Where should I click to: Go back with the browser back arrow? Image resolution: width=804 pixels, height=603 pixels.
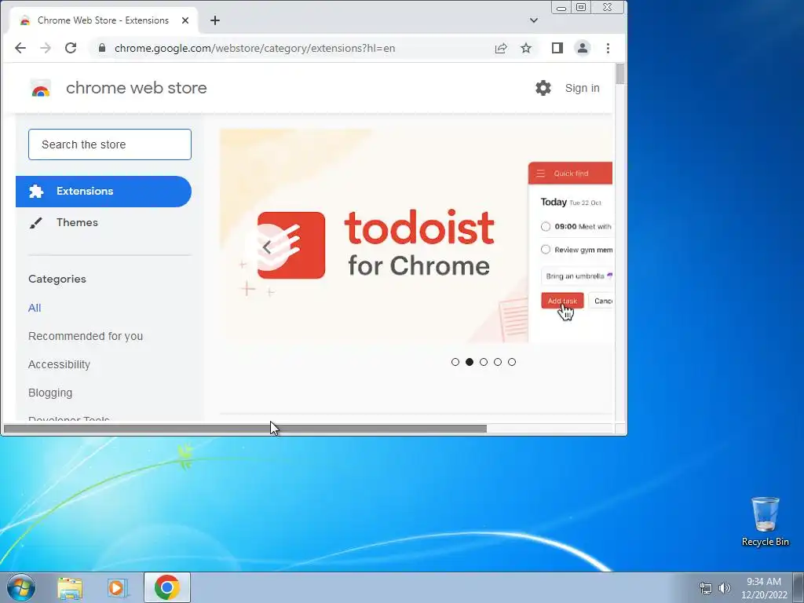(20, 48)
